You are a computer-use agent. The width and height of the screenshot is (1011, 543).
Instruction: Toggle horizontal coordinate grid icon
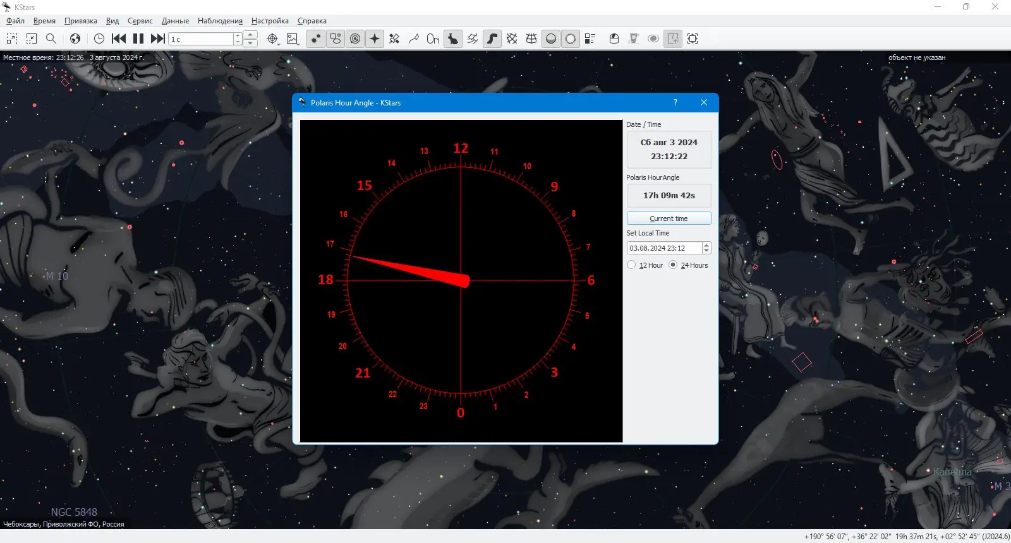coord(531,39)
